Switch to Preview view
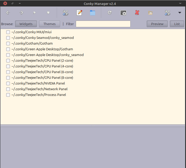The width and height of the screenshot is (186, 168). pyautogui.click(x=157, y=24)
